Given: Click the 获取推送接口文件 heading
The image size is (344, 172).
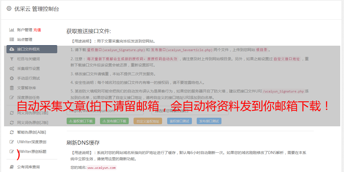Looking at the screenshot, I should coord(89,31).
